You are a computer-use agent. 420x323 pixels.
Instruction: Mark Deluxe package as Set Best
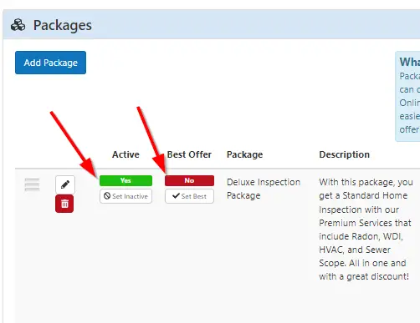tap(189, 196)
